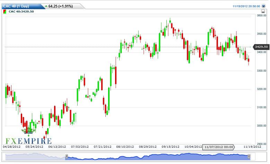
Task: Click the 3429.50 current price marker
Action: tap(261, 47)
